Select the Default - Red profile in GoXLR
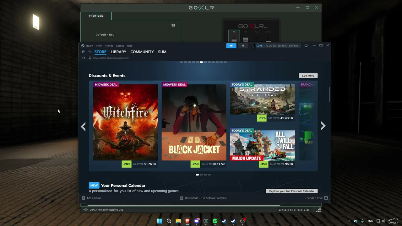Screen dimensions: 402x226 [105, 35]
